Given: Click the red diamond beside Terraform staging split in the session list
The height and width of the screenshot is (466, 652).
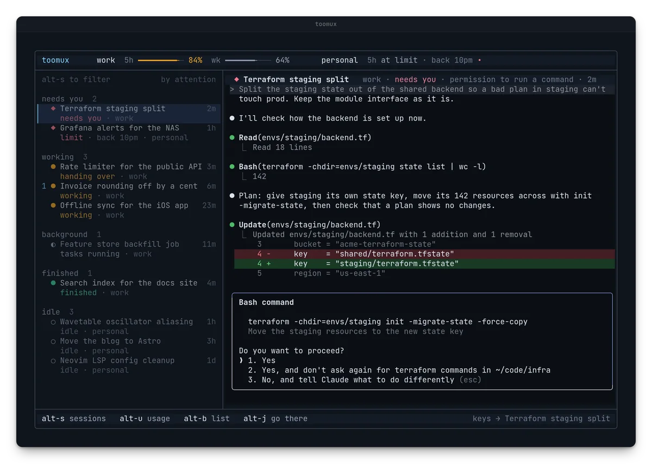Looking at the screenshot, I should pos(53,109).
